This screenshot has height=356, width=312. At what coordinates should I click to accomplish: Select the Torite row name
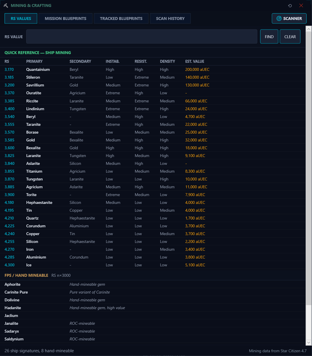(32, 195)
